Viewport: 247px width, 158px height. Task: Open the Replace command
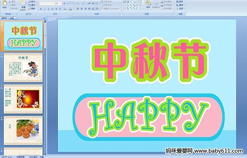click(x=180, y=5)
